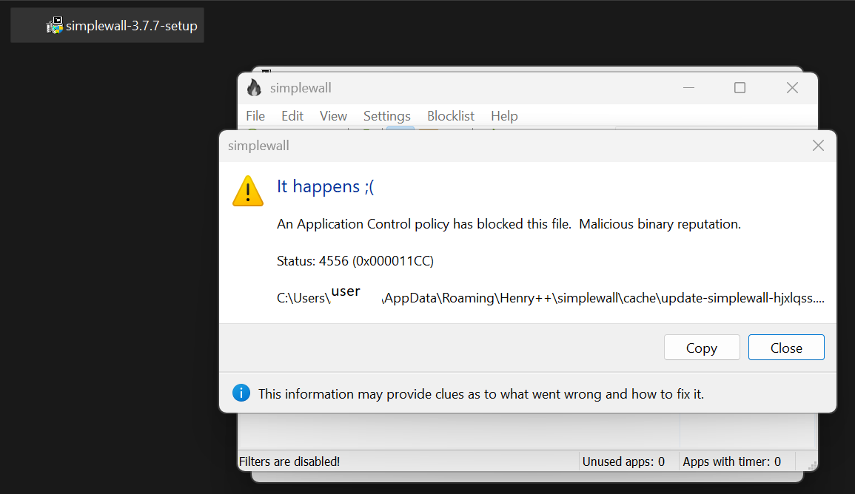Image resolution: width=855 pixels, height=494 pixels.
Task: Open the View menu
Action: click(x=333, y=116)
